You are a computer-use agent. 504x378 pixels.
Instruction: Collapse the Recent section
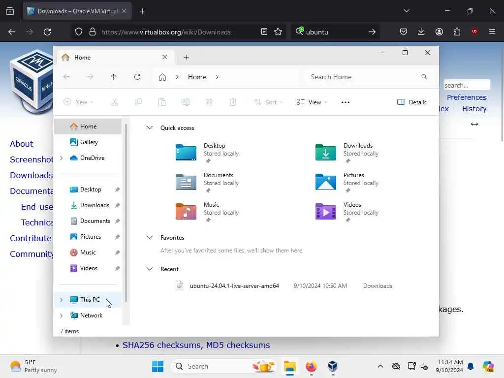[150, 269]
